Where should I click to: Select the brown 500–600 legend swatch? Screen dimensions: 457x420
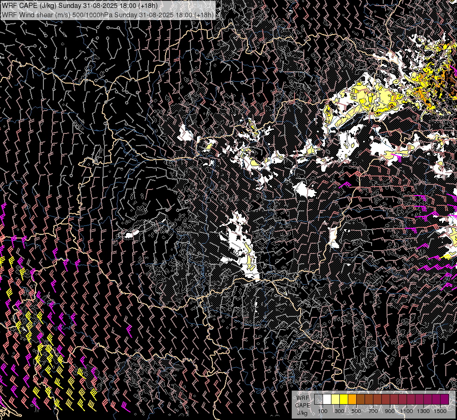click(360, 399)
